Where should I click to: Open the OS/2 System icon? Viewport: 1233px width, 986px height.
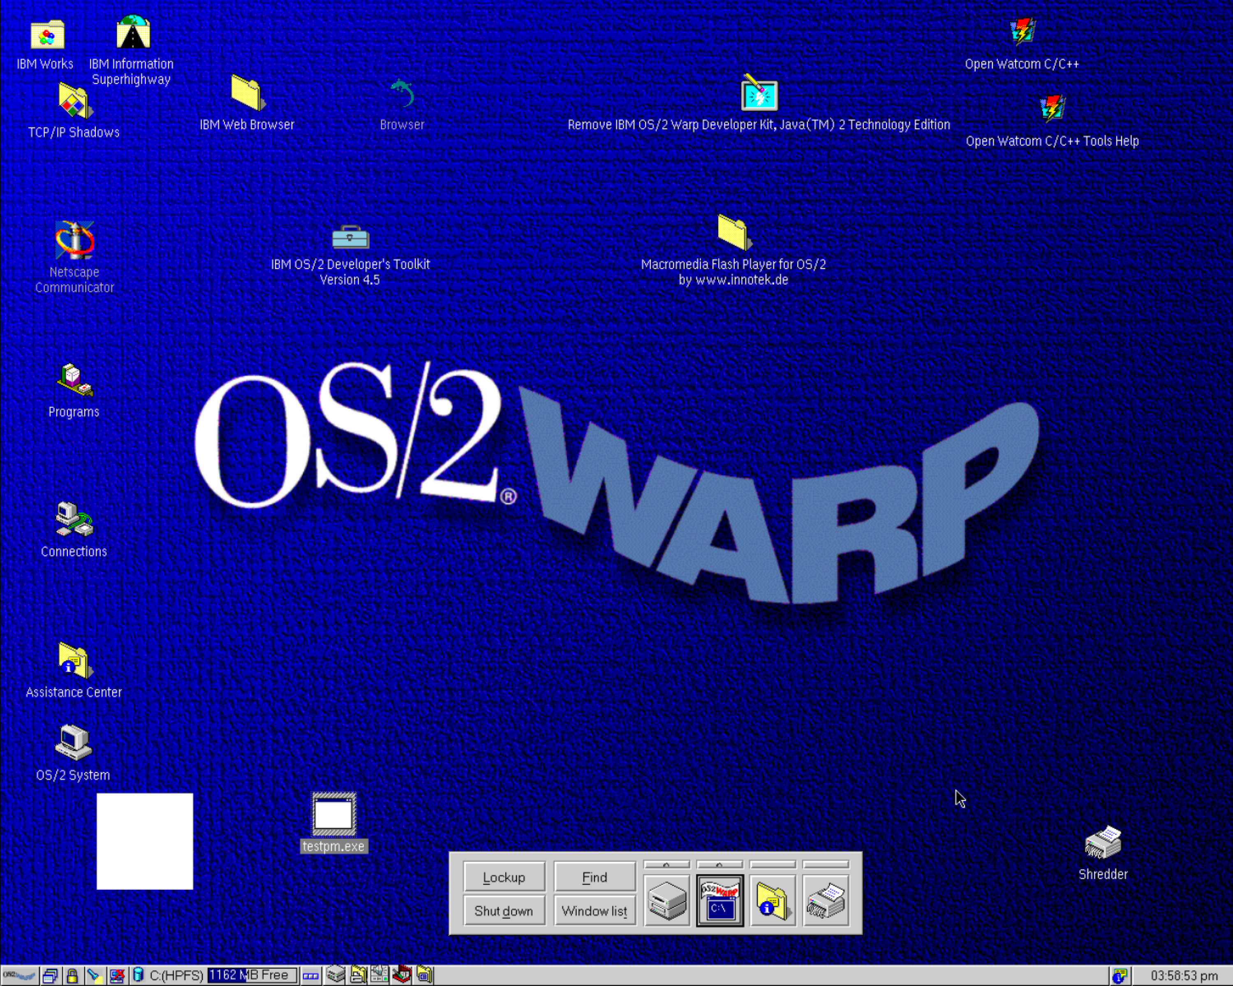(74, 742)
